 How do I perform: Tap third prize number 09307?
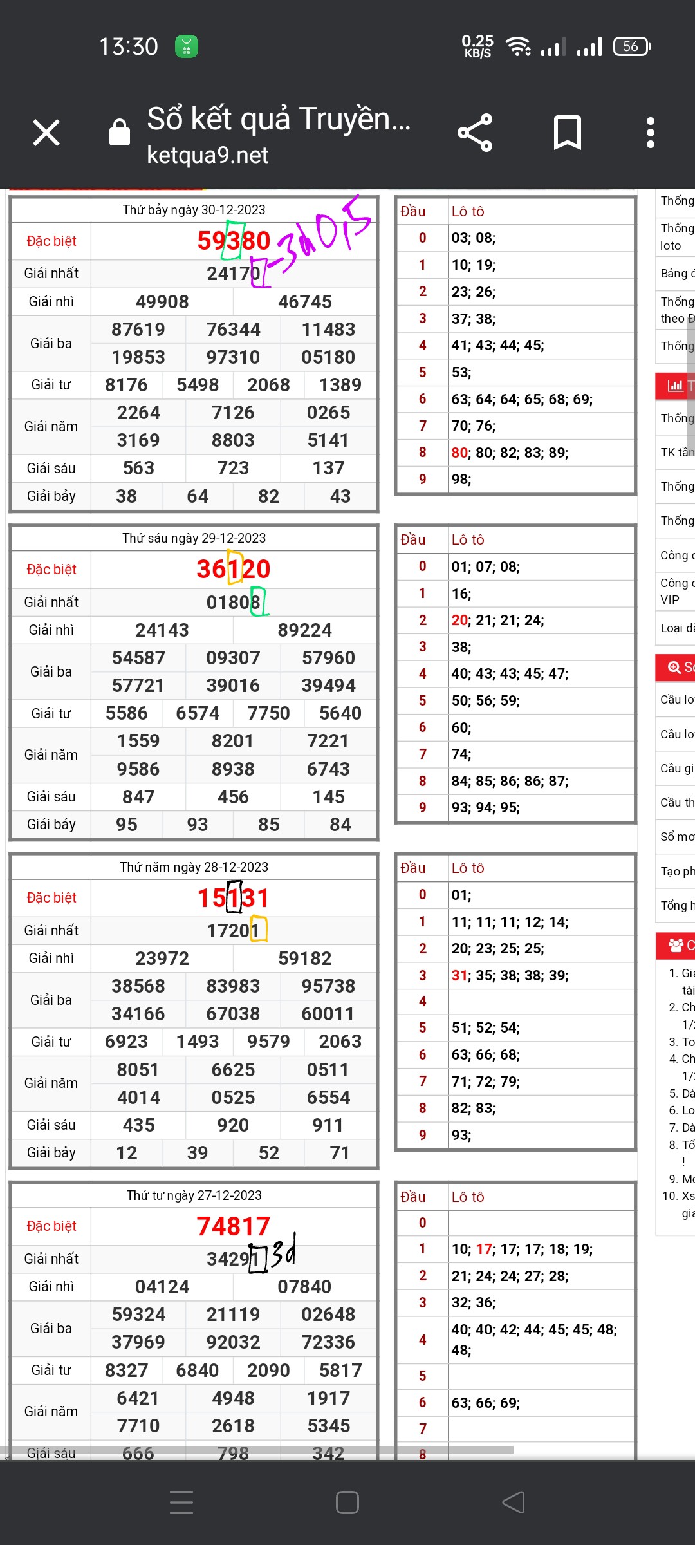coord(233,658)
